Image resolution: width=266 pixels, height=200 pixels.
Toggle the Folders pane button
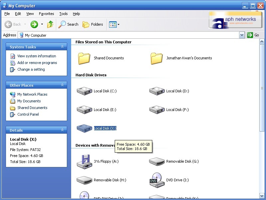93,24
